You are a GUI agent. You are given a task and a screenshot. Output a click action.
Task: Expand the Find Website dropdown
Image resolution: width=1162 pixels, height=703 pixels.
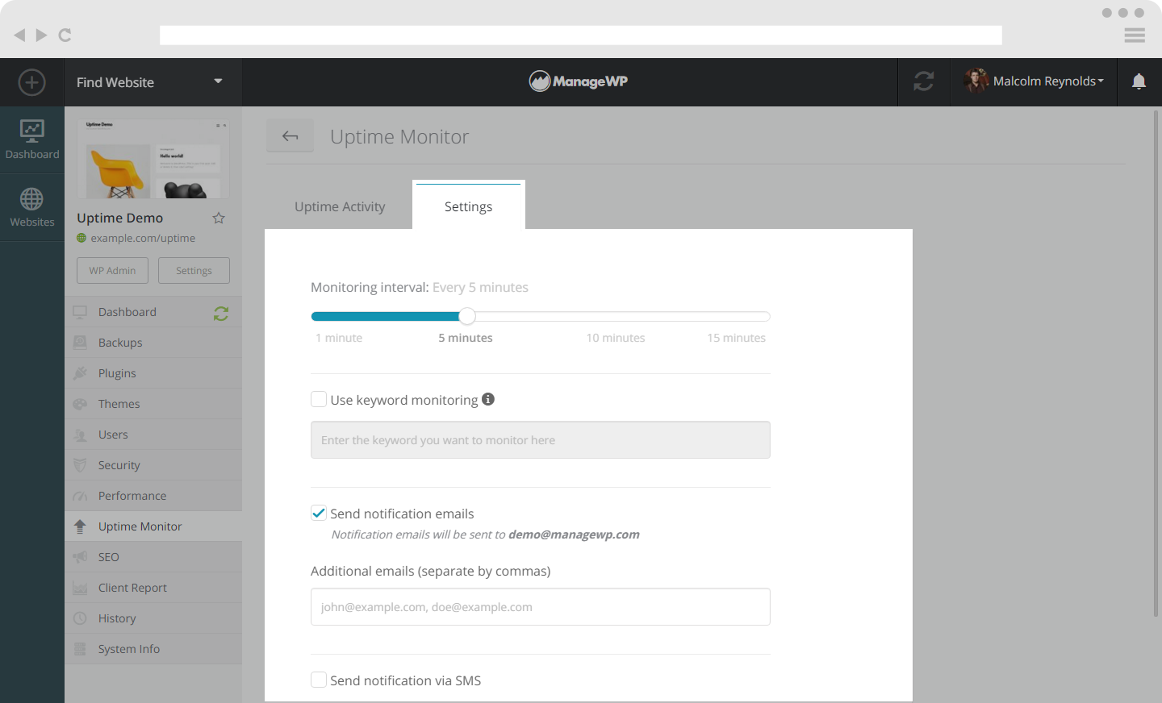[x=153, y=82]
